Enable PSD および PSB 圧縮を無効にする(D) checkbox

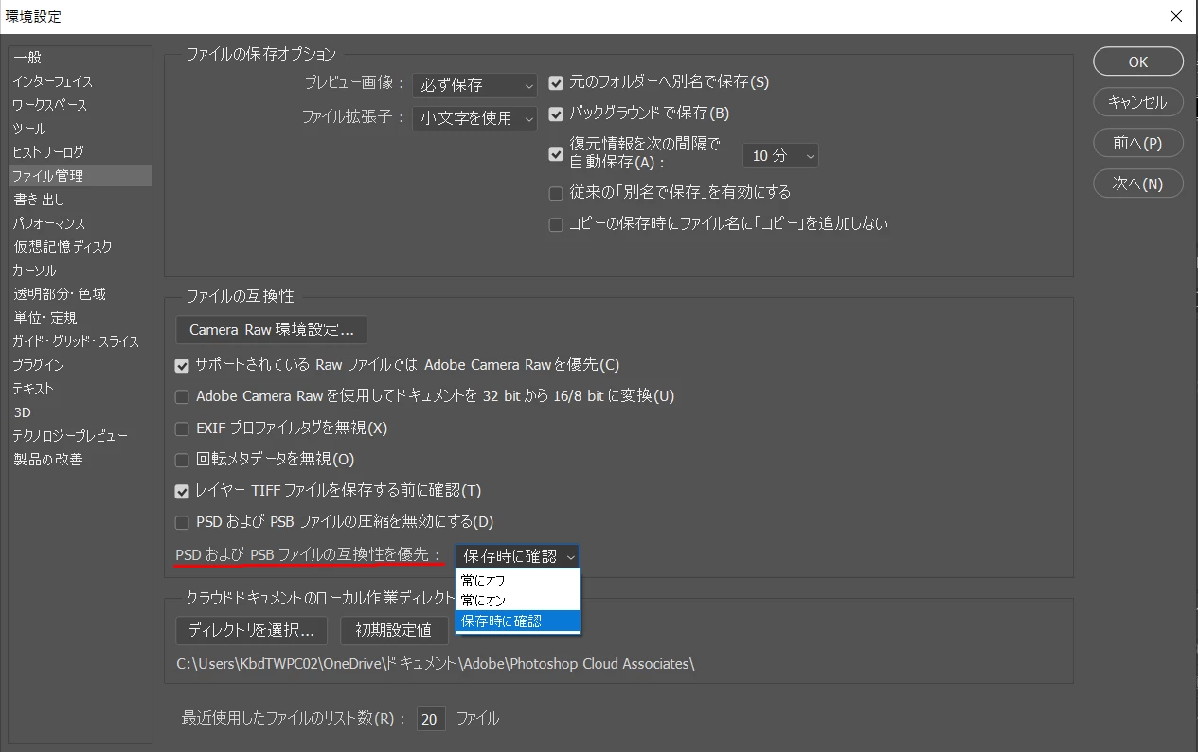(183, 522)
